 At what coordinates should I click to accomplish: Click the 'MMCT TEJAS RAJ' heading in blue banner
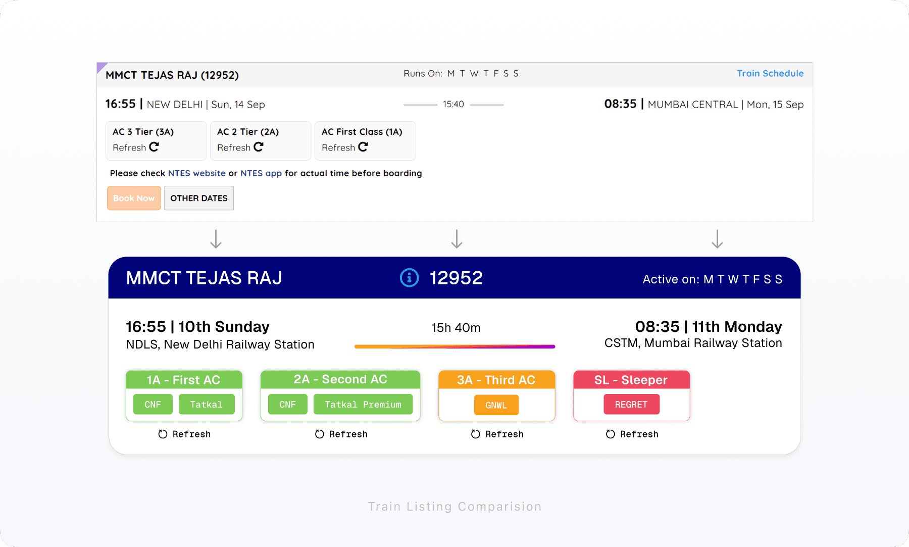[204, 278]
